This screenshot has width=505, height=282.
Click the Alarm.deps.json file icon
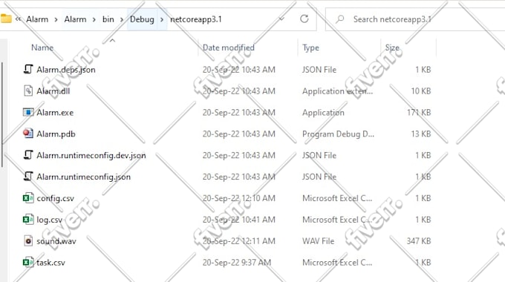[28, 69]
